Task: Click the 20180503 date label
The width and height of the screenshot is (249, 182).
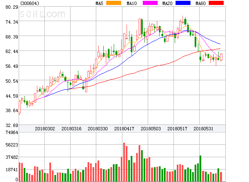Action: click(151, 129)
